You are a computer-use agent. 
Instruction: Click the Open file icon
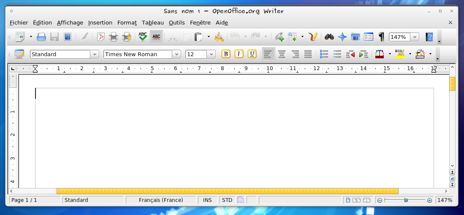coord(41,37)
